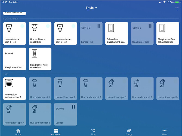Image resolution: width=182 pixels, height=136 pixels.
Task: Select the 'Lounge' Sonos label
Action: point(59,123)
